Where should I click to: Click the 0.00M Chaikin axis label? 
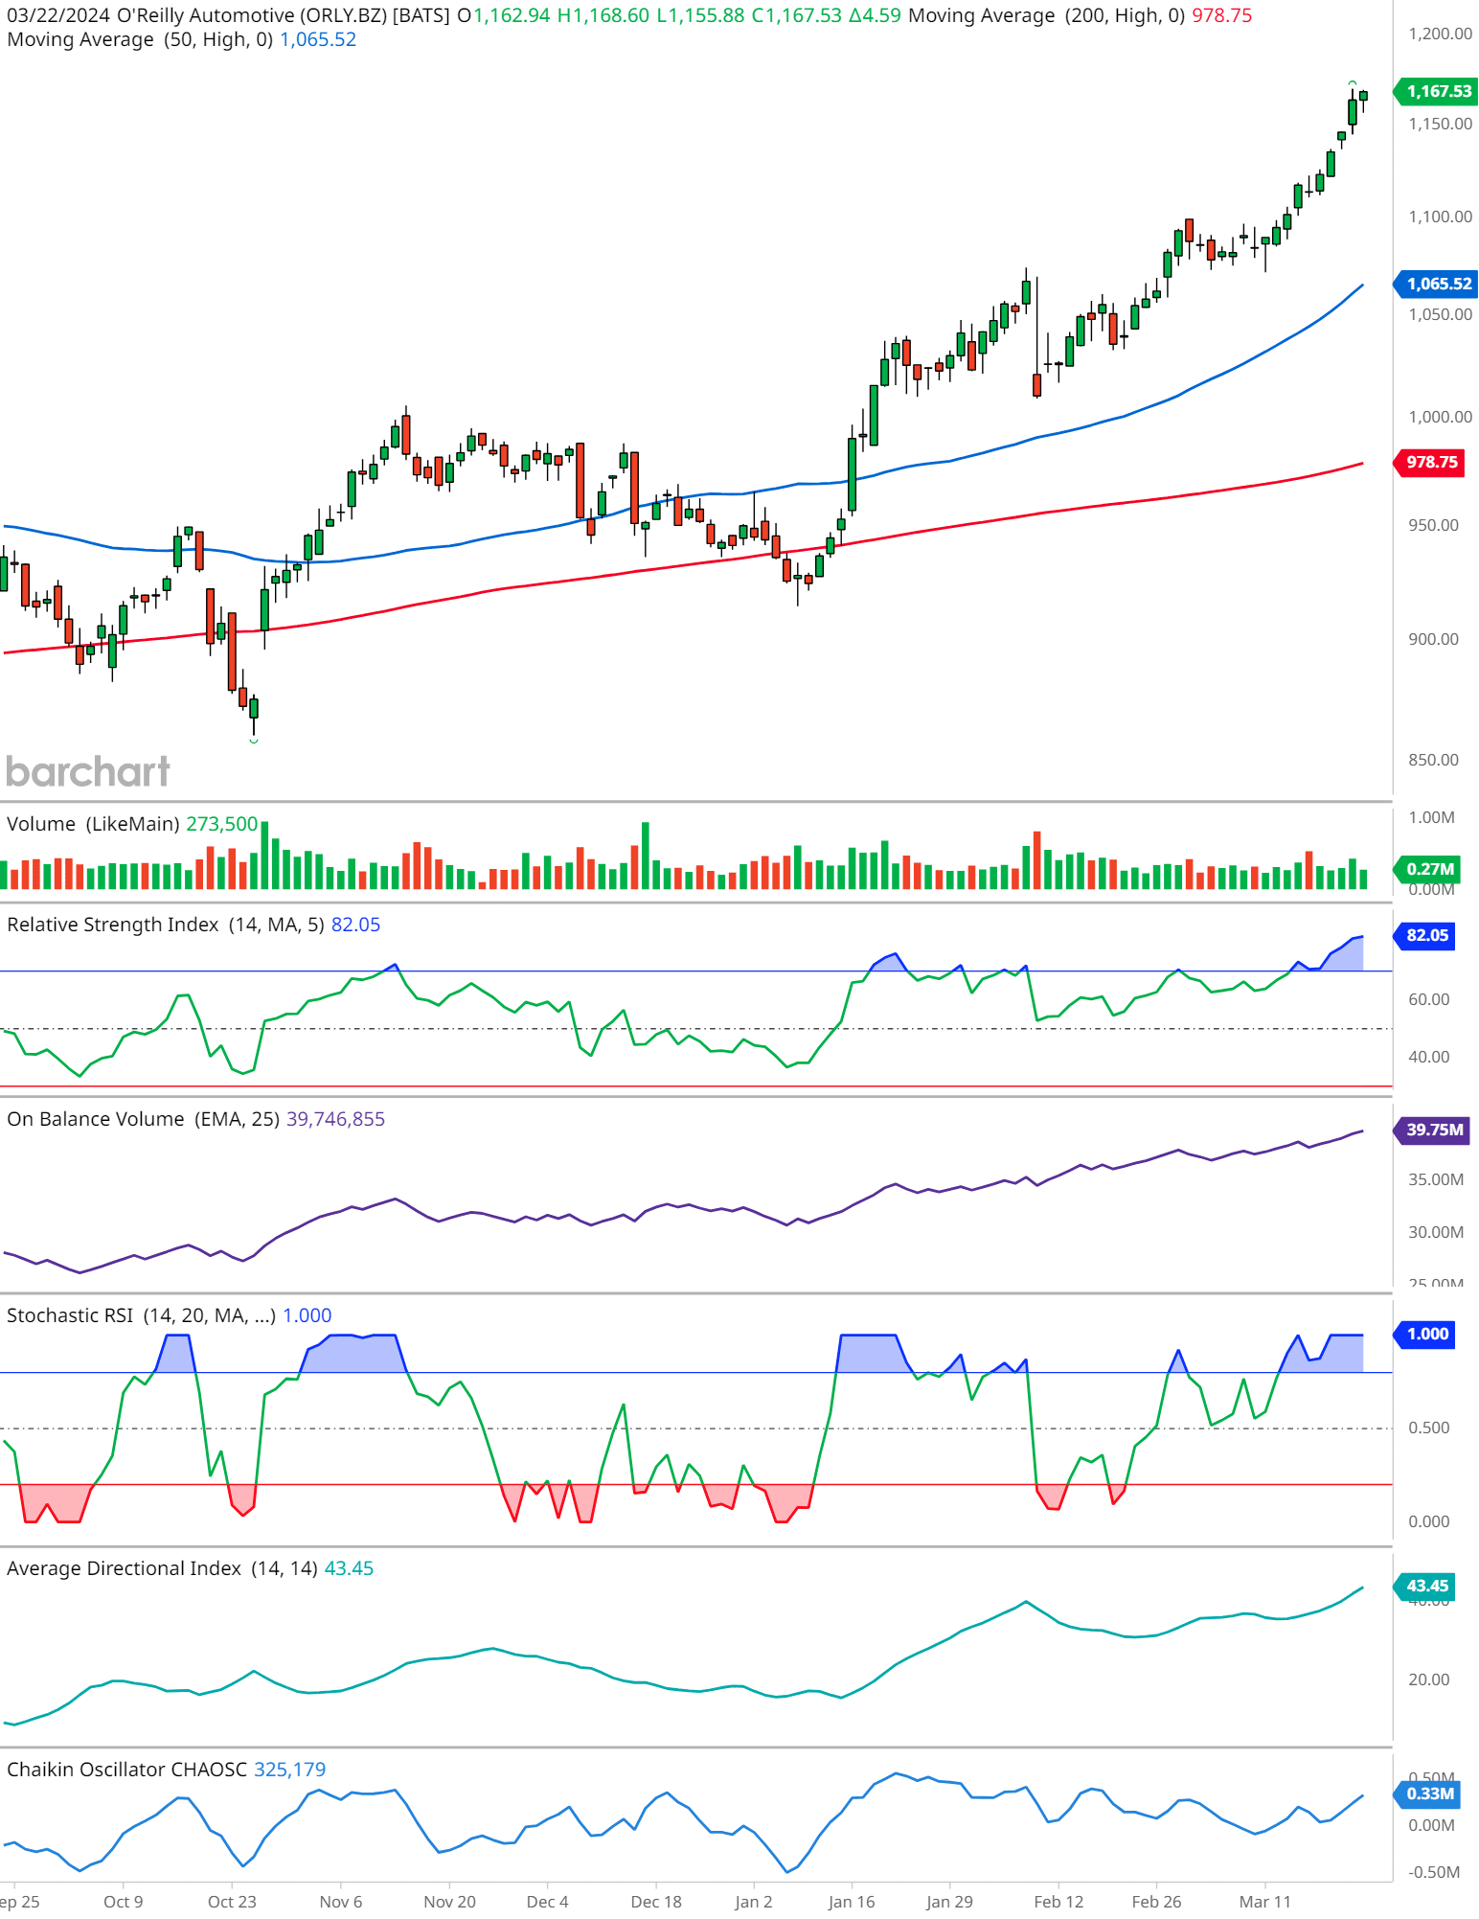point(1431,1825)
